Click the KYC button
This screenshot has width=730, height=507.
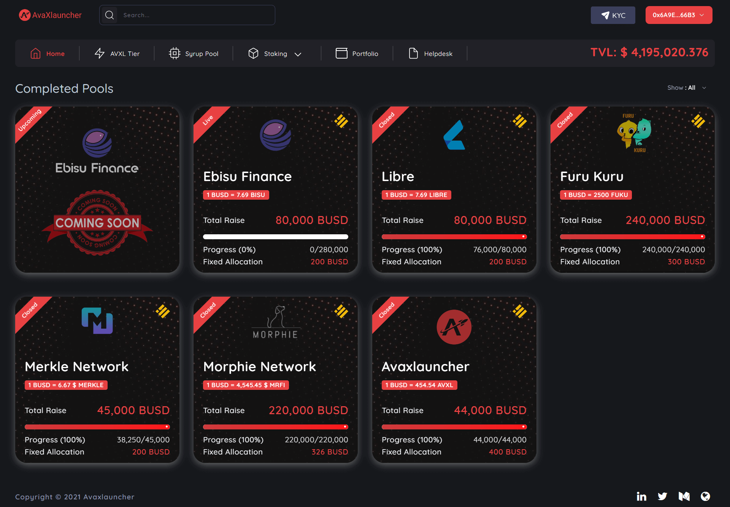[613, 15]
